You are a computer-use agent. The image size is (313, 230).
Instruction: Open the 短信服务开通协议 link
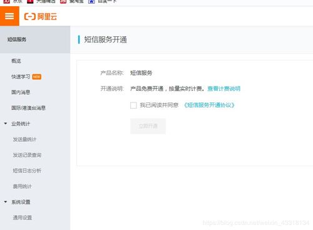tap(209, 105)
